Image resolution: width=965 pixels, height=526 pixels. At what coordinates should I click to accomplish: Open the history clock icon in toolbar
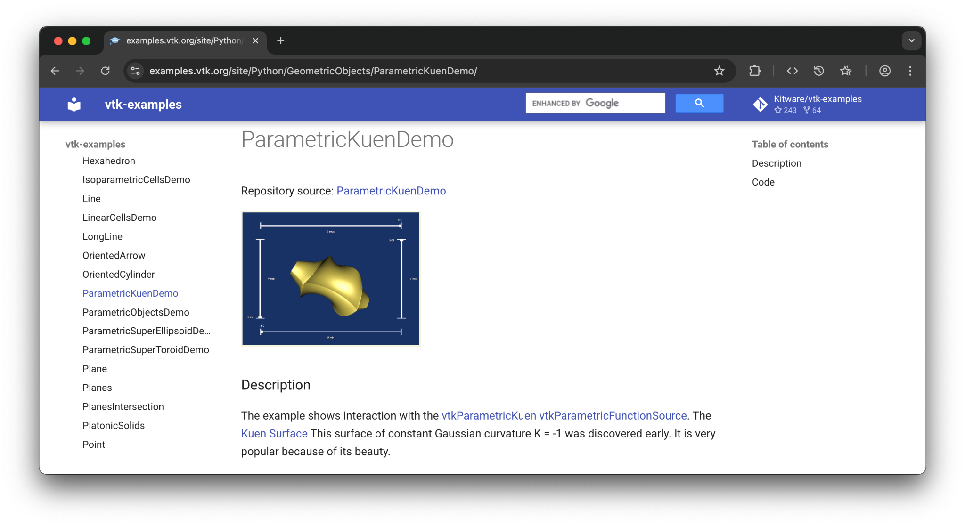point(819,71)
